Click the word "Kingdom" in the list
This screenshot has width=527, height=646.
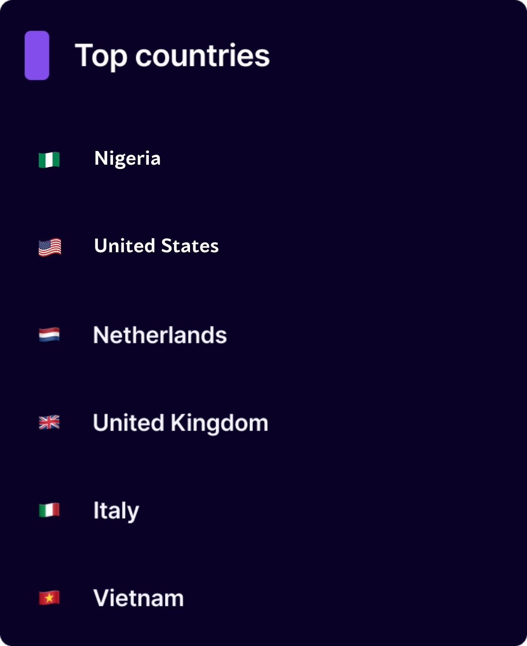219,423
